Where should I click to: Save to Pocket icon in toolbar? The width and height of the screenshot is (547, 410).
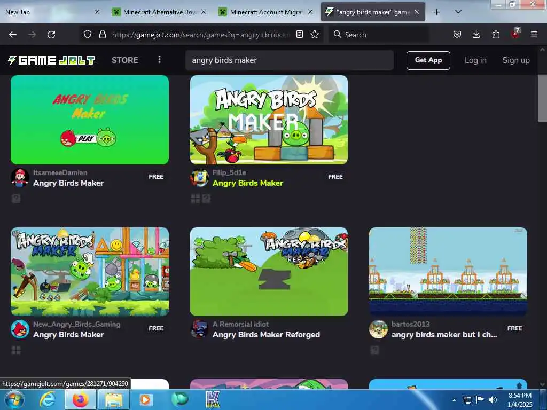point(457,34)
